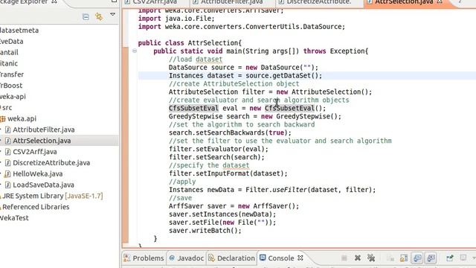Click 'GreedyStepwise search = new GreedyStepwise();' line
Image resolution: width=476 pixels, height=268 pixels.
pyautogui.click(x=255, y=116)
